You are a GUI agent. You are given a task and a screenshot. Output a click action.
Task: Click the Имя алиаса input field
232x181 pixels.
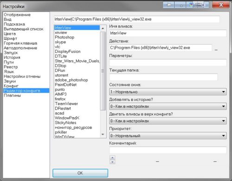tap(168, 33)
